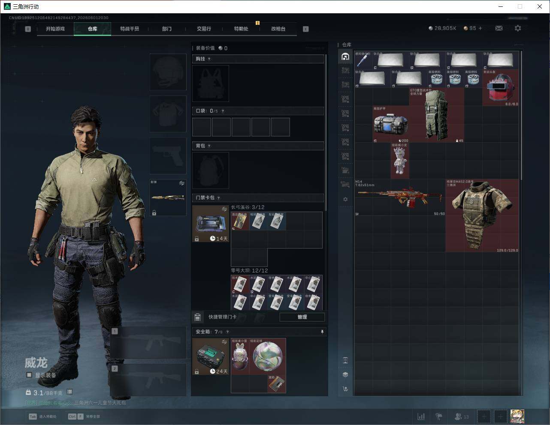Switch to the 特战干员 tab

point(130,29)
